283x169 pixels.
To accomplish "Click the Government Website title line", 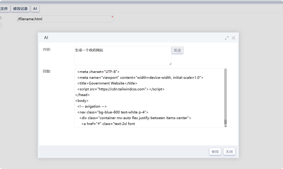I will click(x=107, y=83).
